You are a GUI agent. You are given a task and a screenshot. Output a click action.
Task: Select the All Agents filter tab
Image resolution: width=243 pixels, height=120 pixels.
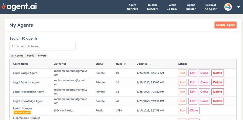click(17, 56)
